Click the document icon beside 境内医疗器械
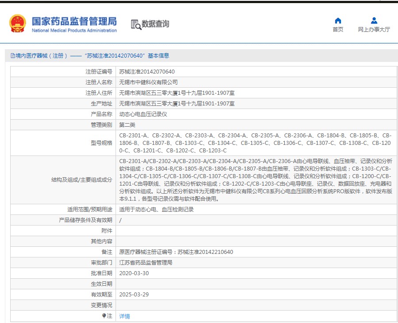The image size is (398, 323). pos(13,56)
